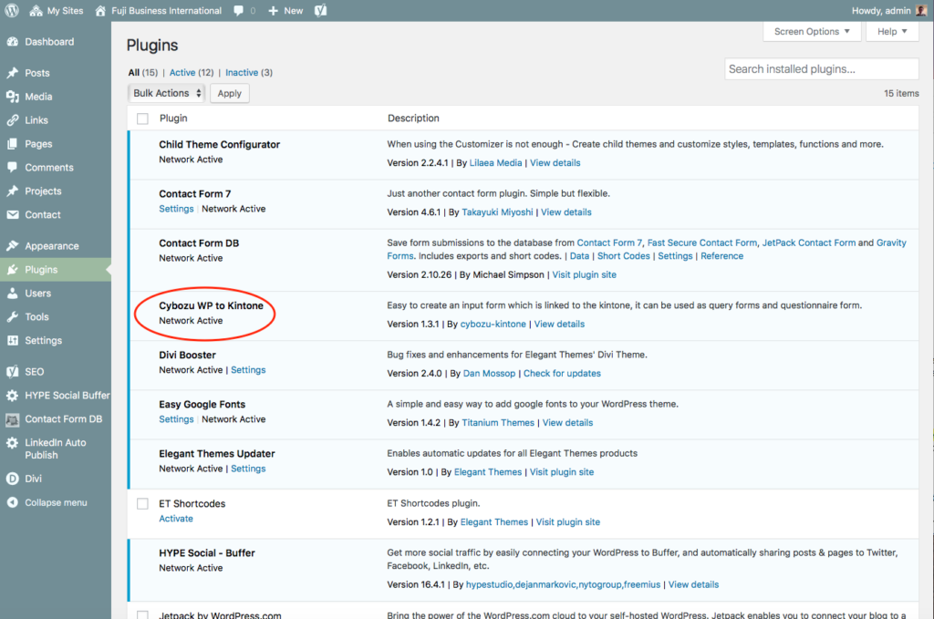Tick the Jetpack by WordPress.com checkbox
934x619 pixels.
click(x=142, y=614)
